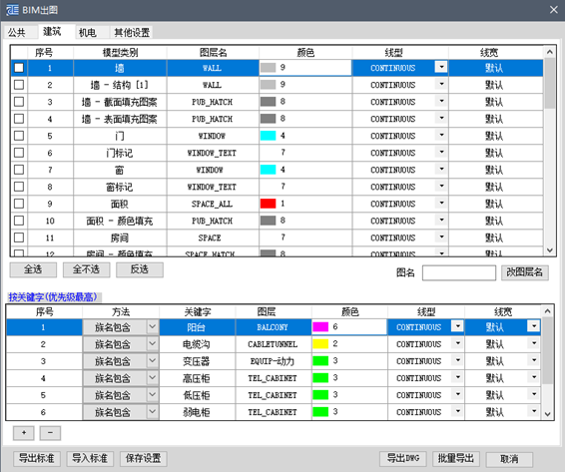
Task: Click the 反选 invert selection button
Action: [140, 269]
